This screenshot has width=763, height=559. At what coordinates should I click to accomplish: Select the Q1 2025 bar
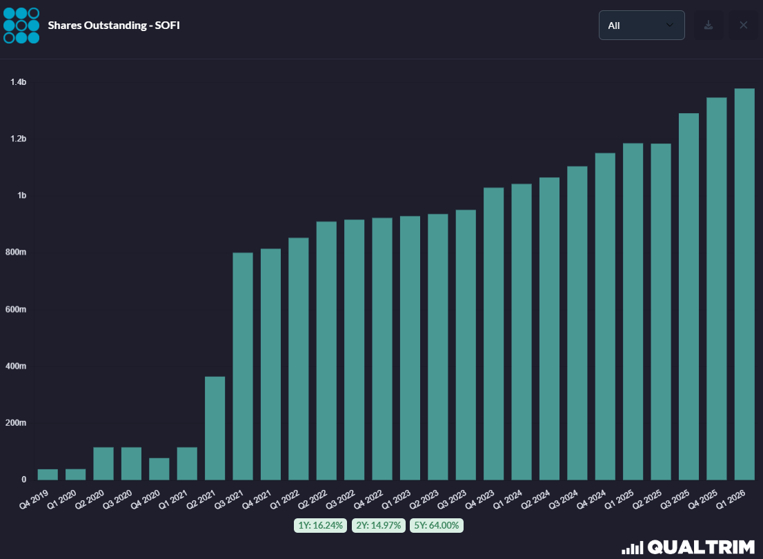[633, 312]
